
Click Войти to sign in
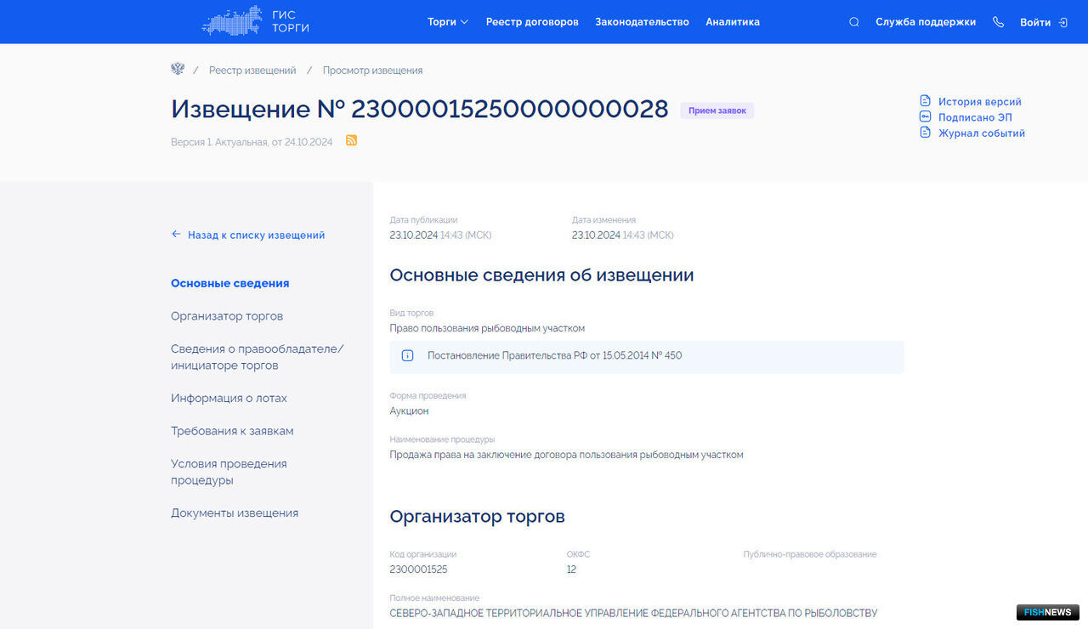tap(1035, 22)
